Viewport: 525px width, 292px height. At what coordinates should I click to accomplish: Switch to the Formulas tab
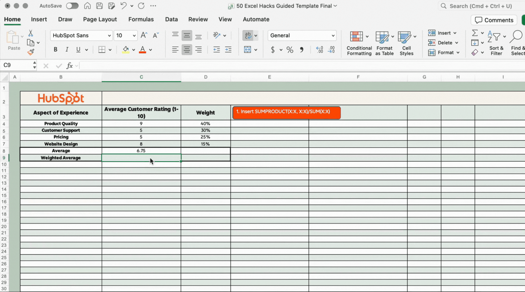(141, 19)
